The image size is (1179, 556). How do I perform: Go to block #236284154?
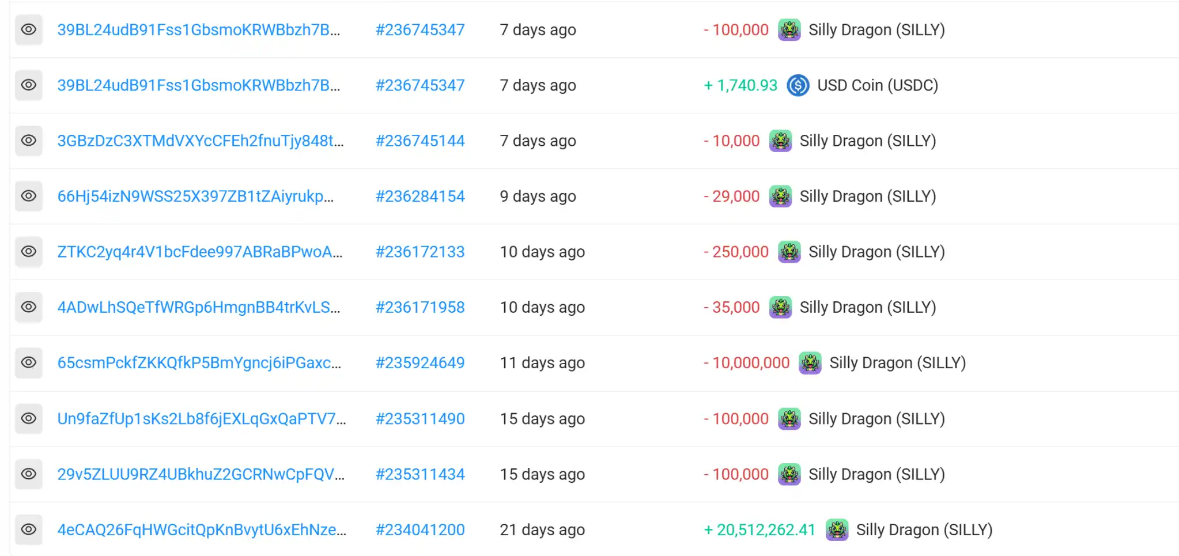pos(420,196)
